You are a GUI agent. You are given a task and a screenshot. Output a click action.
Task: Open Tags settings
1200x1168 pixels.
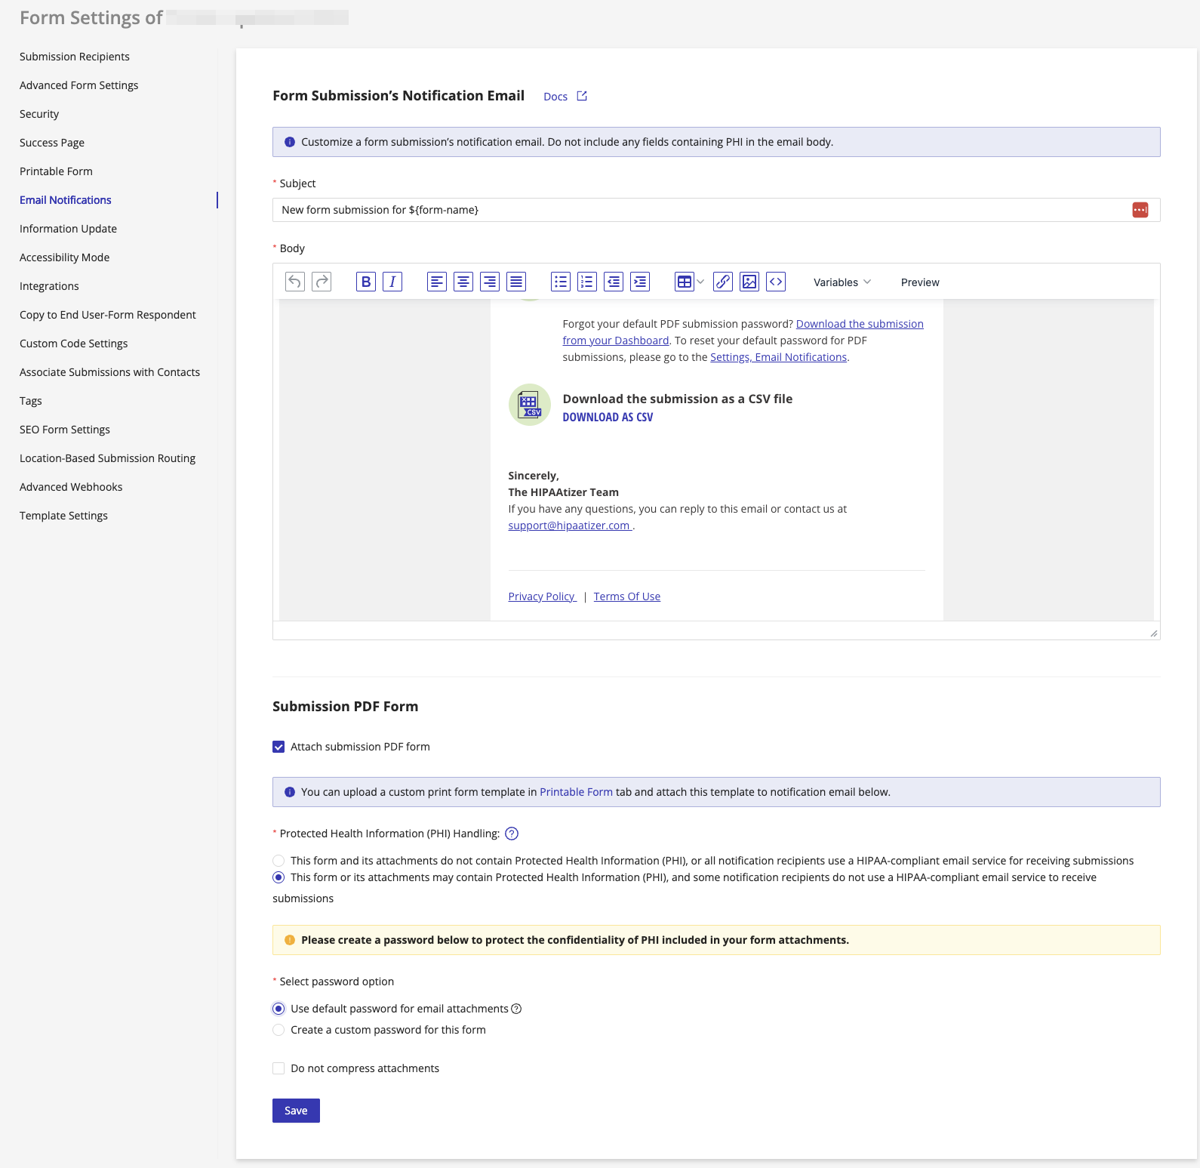pos(31,401)
